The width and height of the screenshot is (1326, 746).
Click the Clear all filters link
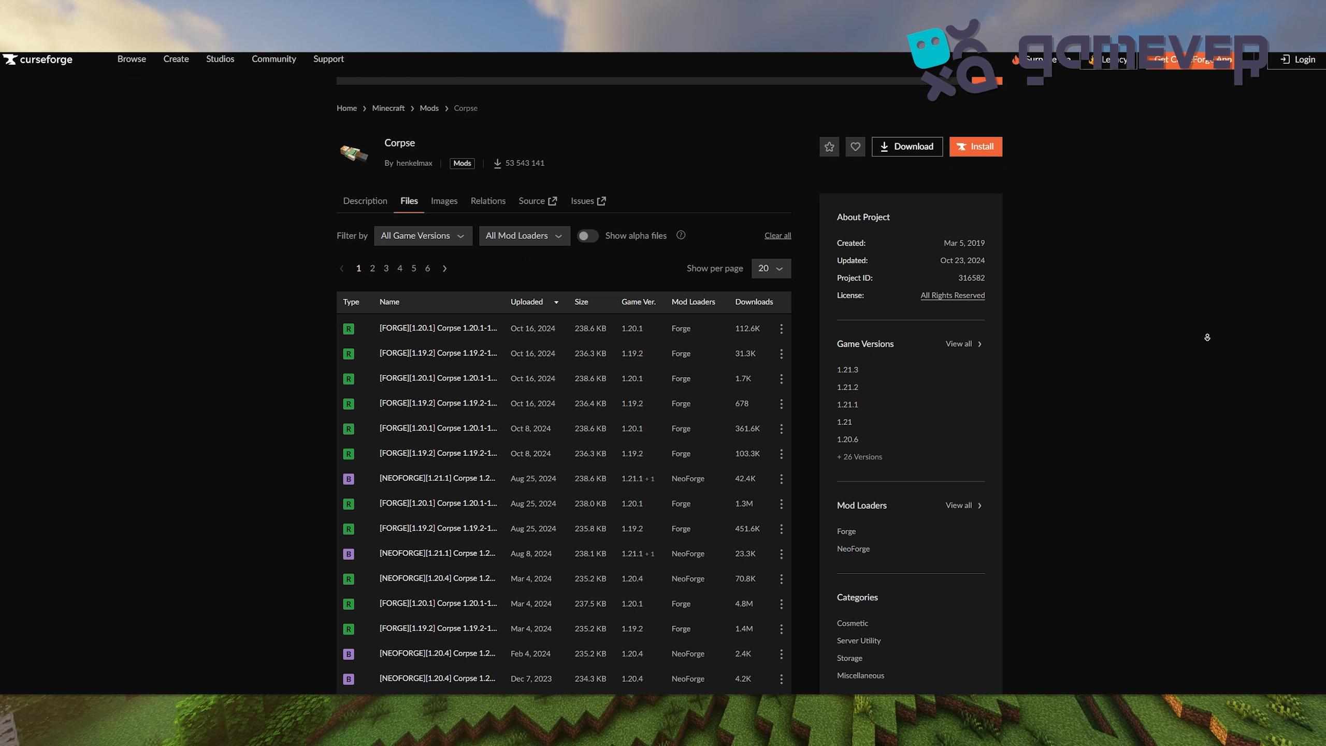[777, 235]
